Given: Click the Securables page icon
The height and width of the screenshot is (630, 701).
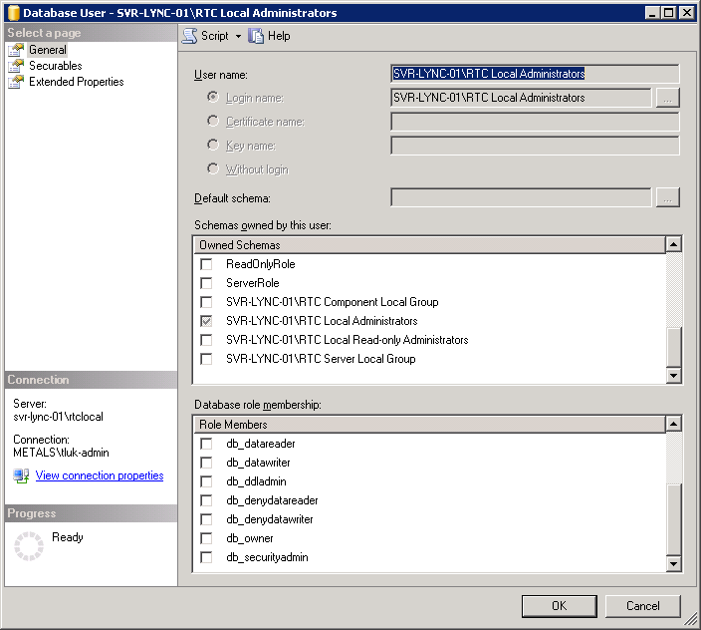Looking at the screenshot, I should point(16,66).
